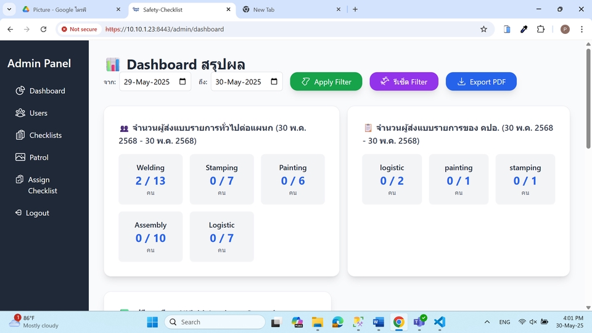Open the calendar picker for 29-May-2025
592x333 pixels.
coord(183,81)
